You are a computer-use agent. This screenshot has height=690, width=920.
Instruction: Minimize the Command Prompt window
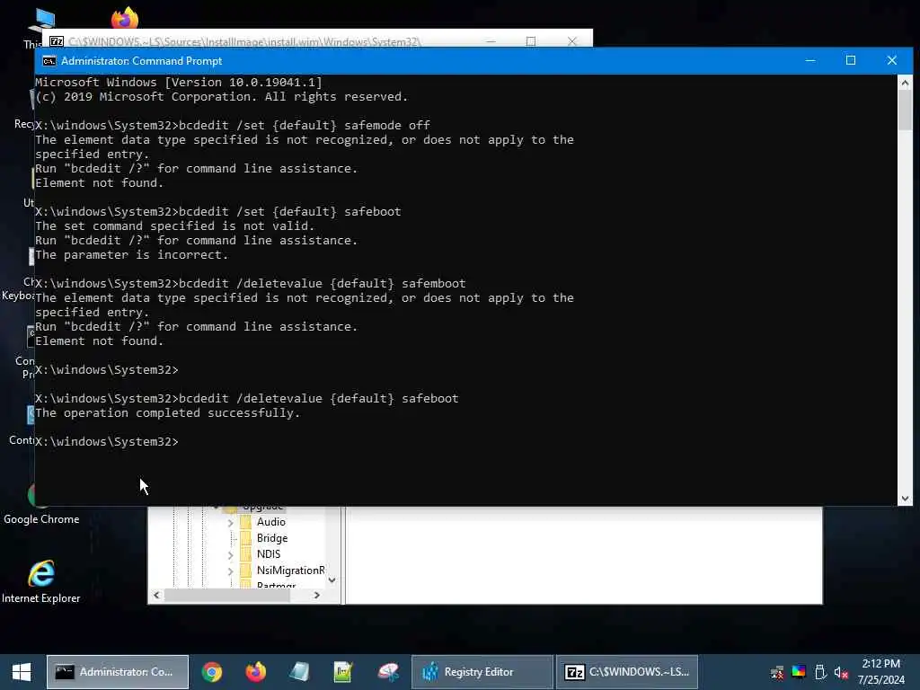point(810,60)
